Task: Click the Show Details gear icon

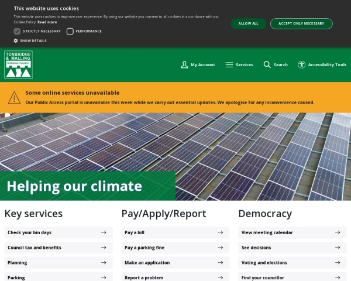Action: tap(16, 40)
